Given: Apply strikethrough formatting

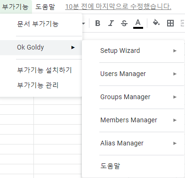Looking at the screenshot, I should [124, 23].
